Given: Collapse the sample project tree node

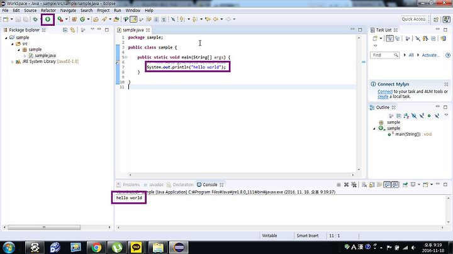Looking at the screenshot, I should [6, 38].
